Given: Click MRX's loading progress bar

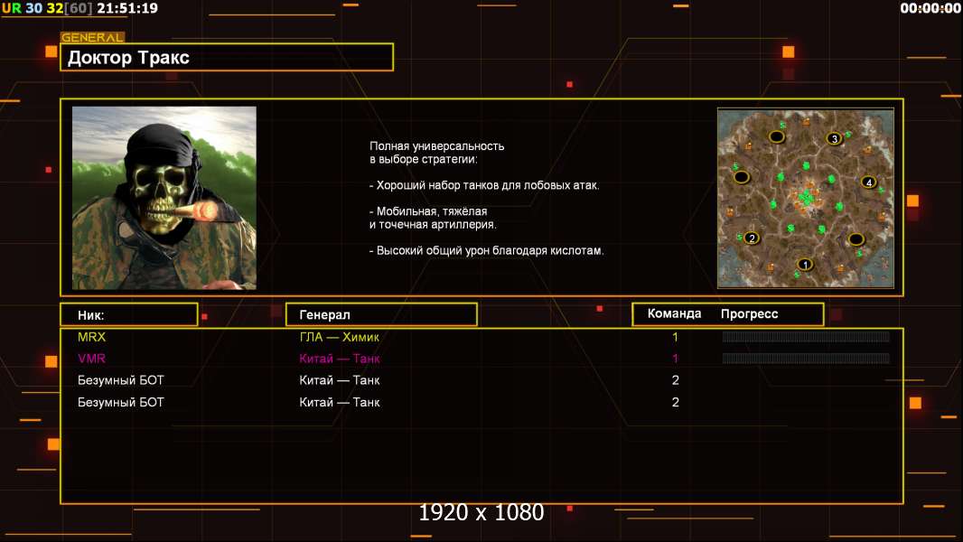Looking at the screenshot, I should point(806,336).
